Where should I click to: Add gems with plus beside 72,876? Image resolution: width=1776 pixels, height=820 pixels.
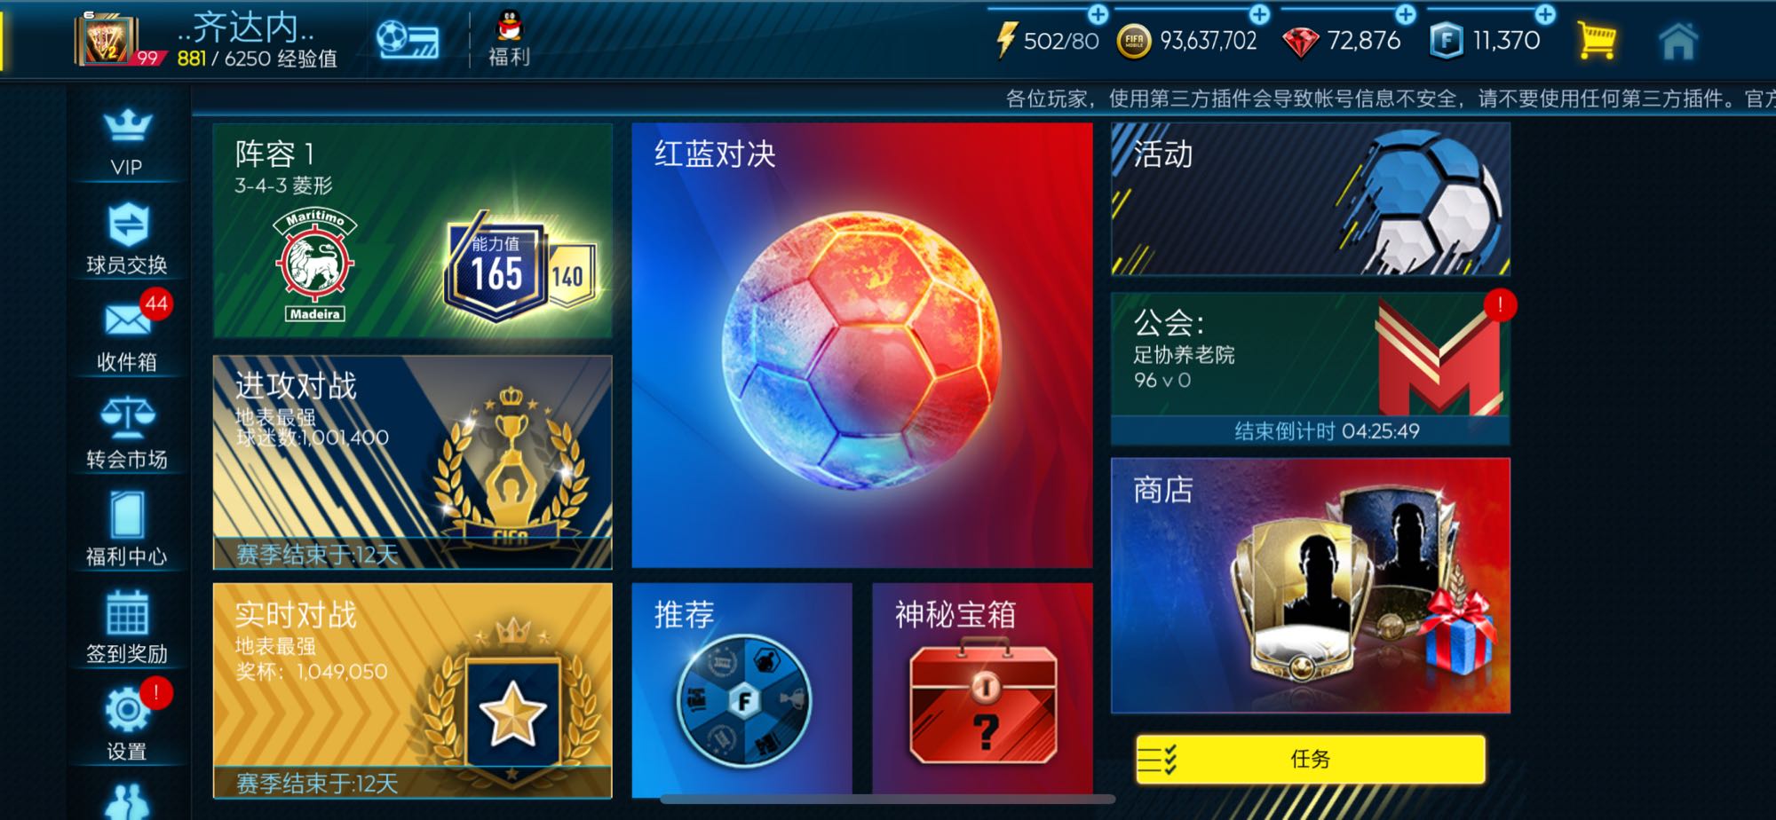pyautogui.click(x=1405, y=13)
